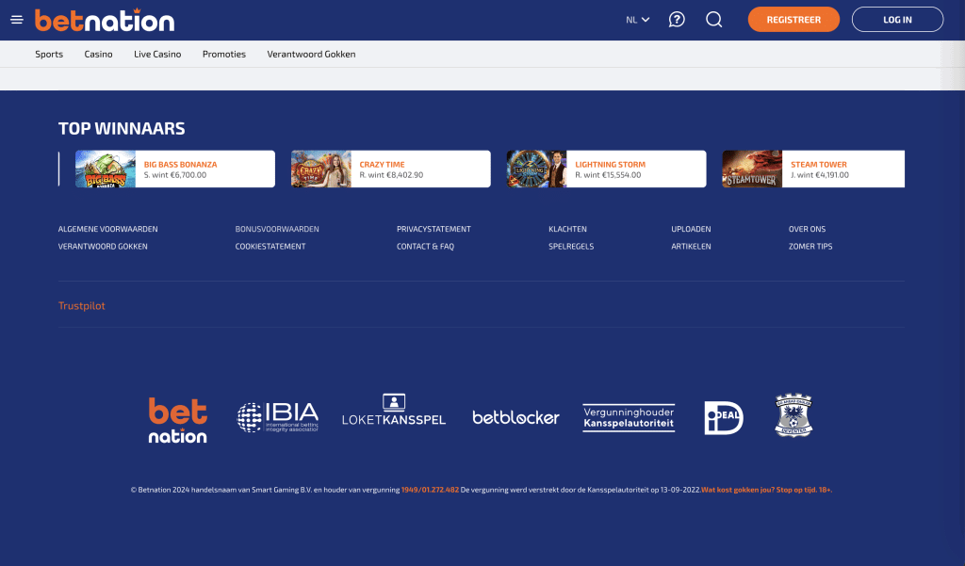Open the Crazy Time game thumbnail
The width and height of the screenshot is (965, 566).
(321, 169)
